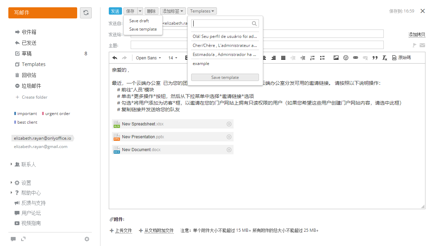Click the remove format icon
The image size is (431, 246).
tap(384, 58)
